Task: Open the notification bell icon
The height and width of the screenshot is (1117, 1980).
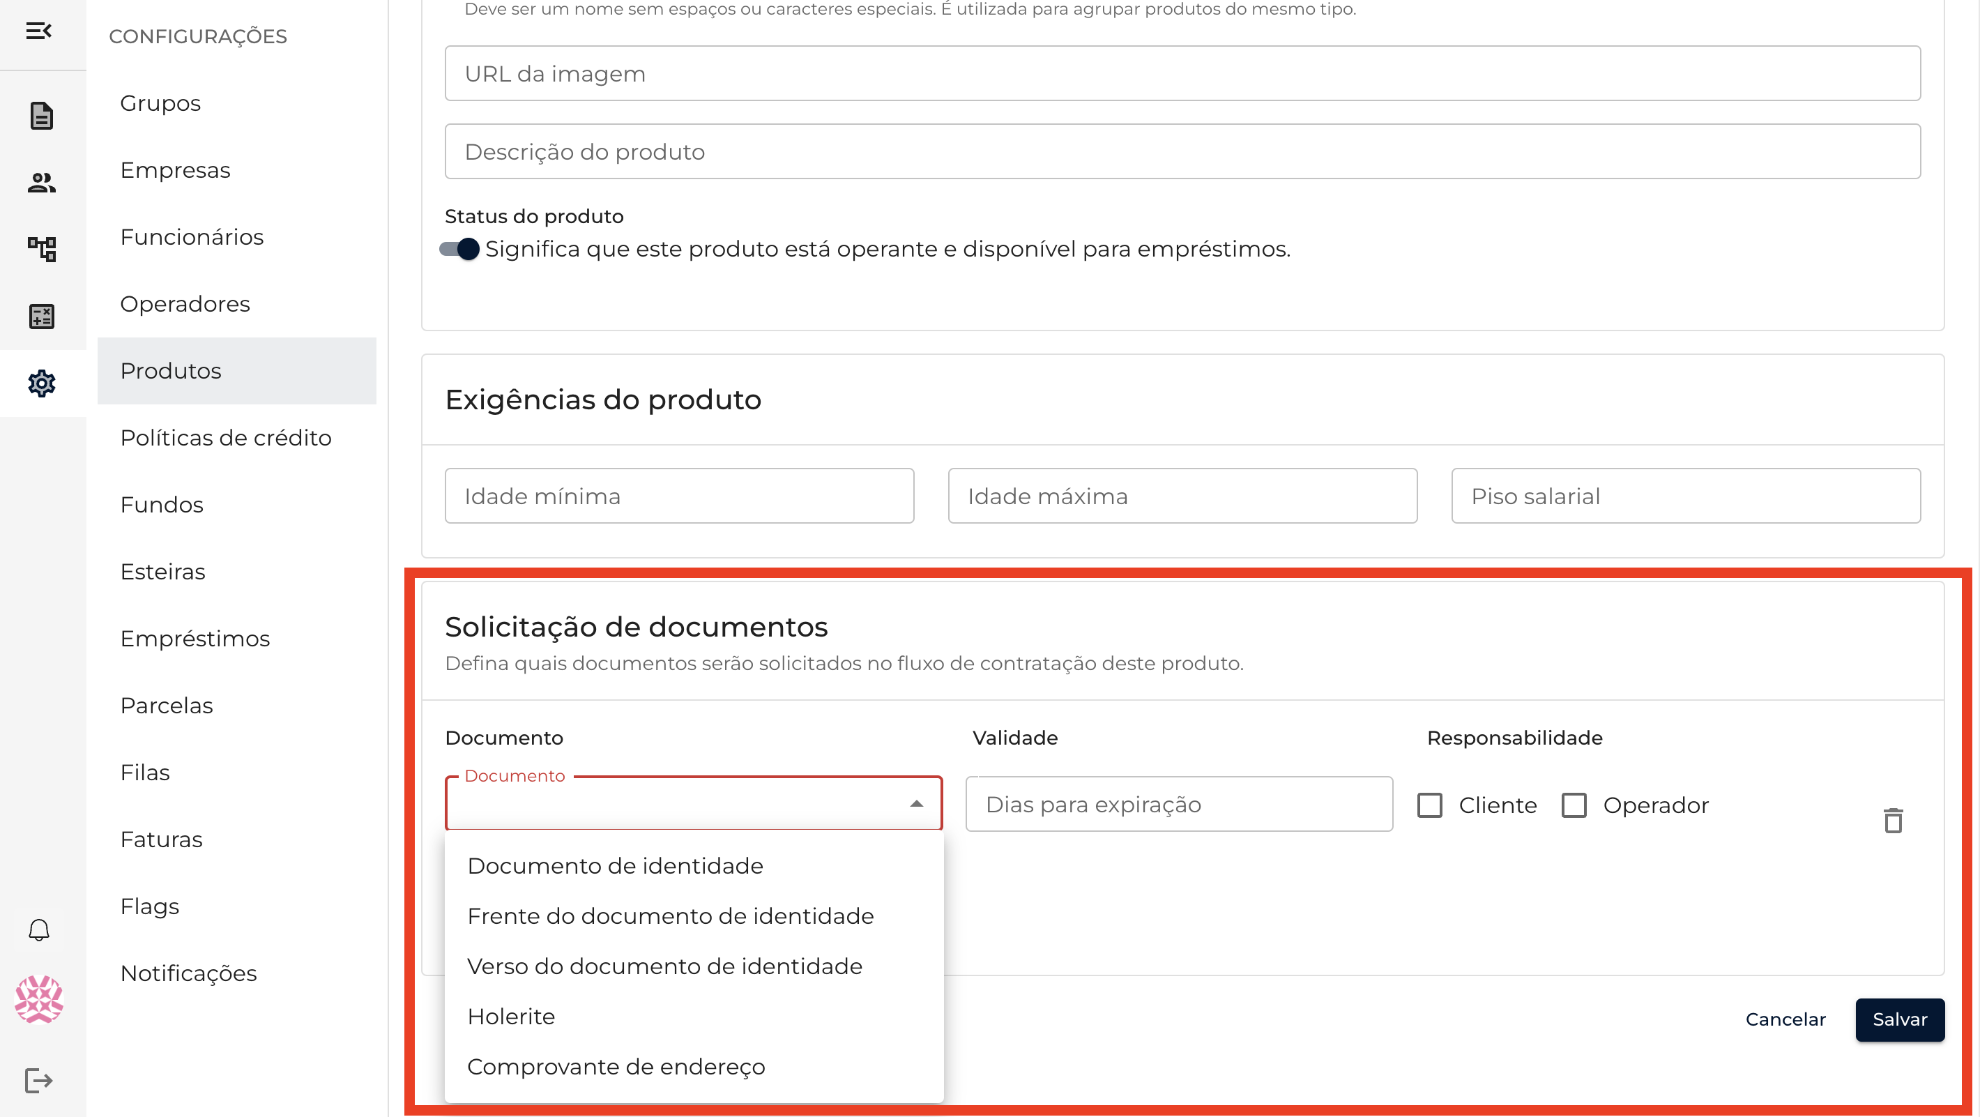Action: coord(38,930)
